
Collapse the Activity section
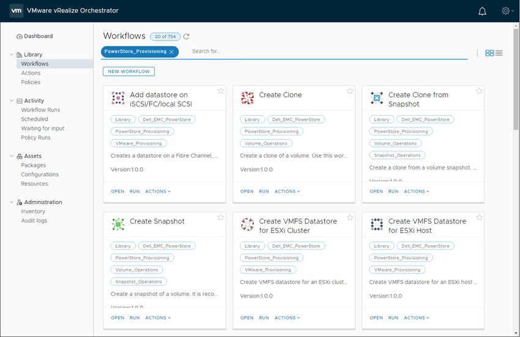tap(11, 100)
